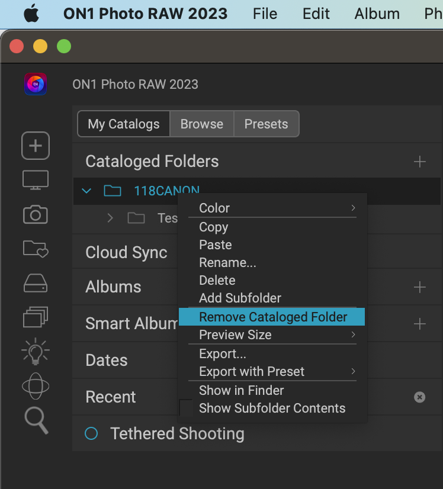Viewport: 443px width, 489px height.
Task: Collapse the 118CANON folder
Action: pos(87,191)
